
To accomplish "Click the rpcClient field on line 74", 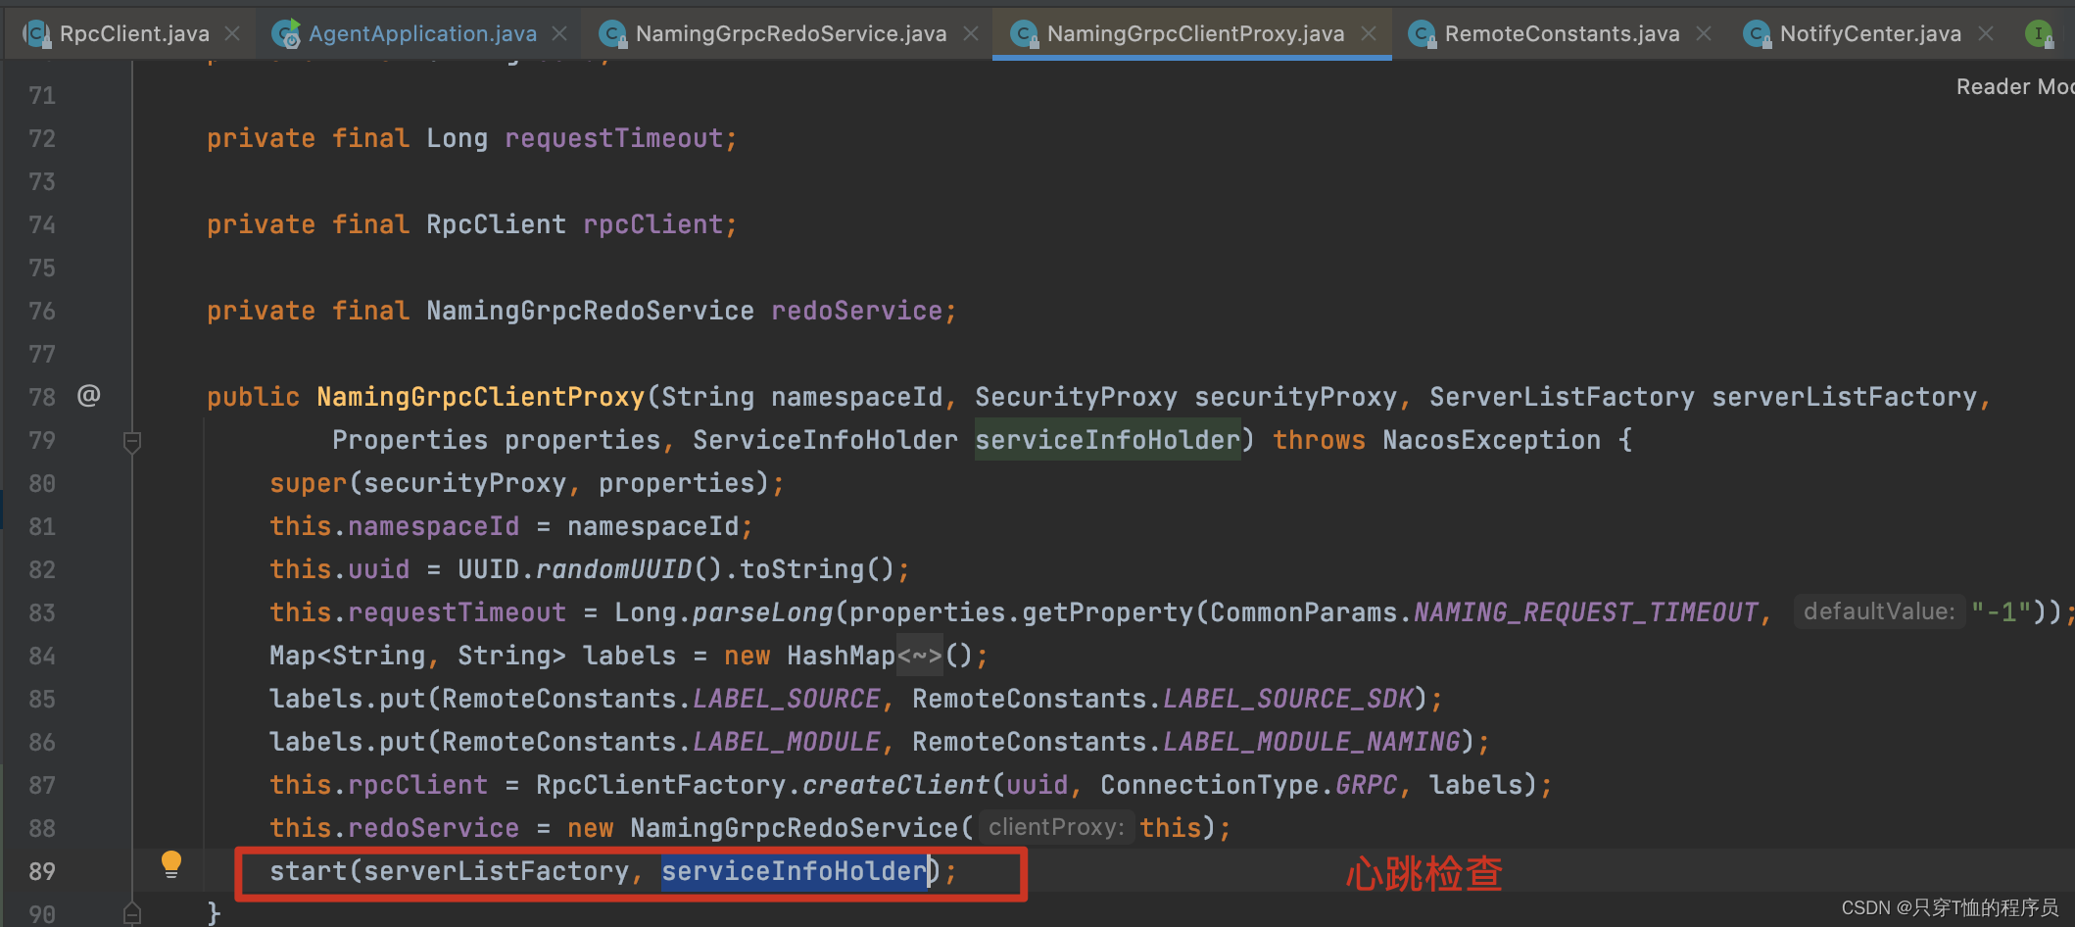I will coord(652,224).
